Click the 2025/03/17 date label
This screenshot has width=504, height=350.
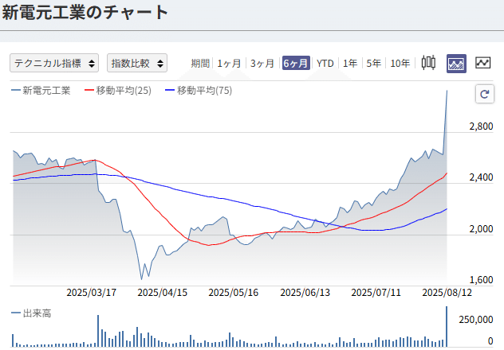pos(91,292)
